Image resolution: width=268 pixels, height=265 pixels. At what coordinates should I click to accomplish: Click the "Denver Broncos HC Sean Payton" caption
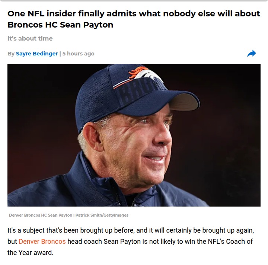pos(41,215)
